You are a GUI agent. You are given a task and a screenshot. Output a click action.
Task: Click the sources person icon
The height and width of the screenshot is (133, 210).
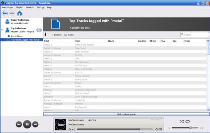tap(45, 35)
